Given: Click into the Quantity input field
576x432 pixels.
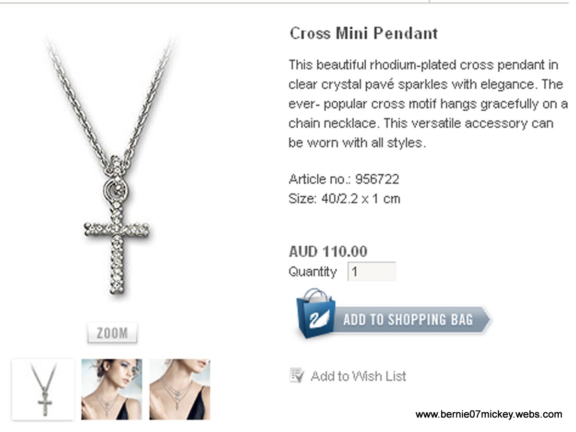Looking at the screenshot, I should [371, 272].
